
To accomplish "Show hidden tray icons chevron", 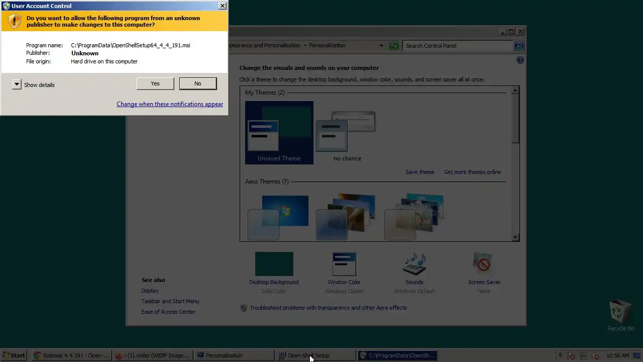I will (x=560, y=355).
